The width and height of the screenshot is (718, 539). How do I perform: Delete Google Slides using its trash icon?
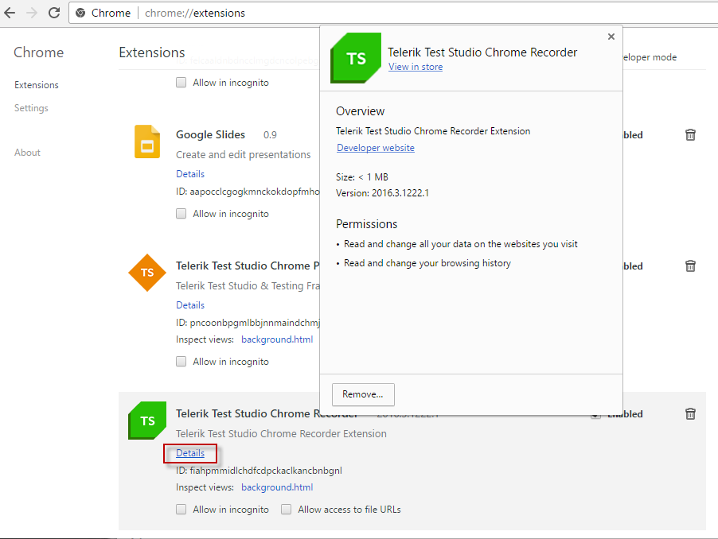tap(690, 135)
